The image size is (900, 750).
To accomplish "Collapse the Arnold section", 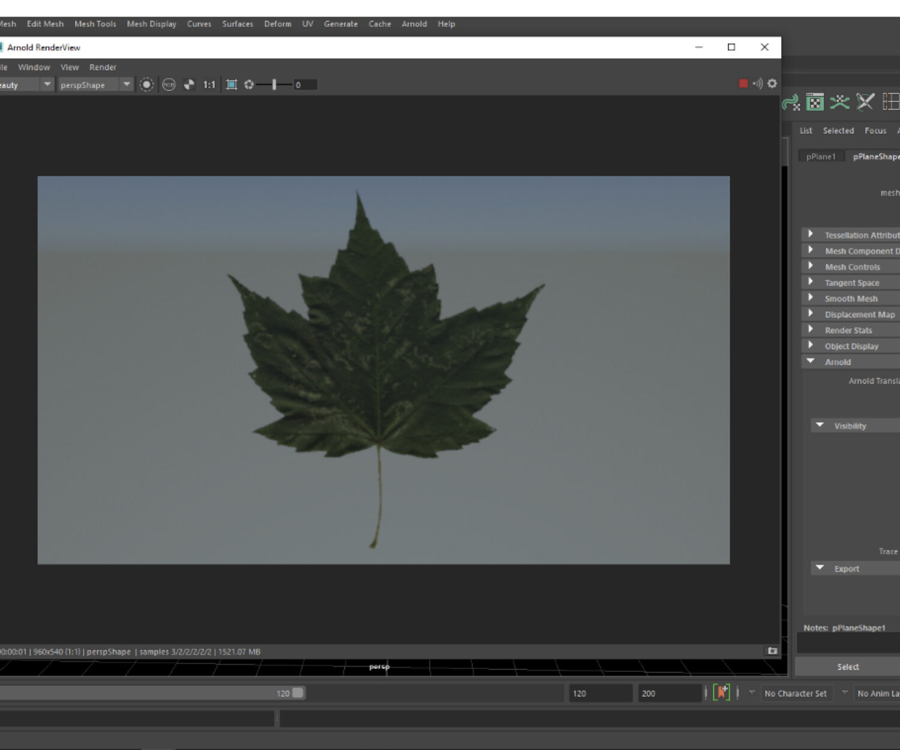I will pyautogui.click(x=811, y=361).
